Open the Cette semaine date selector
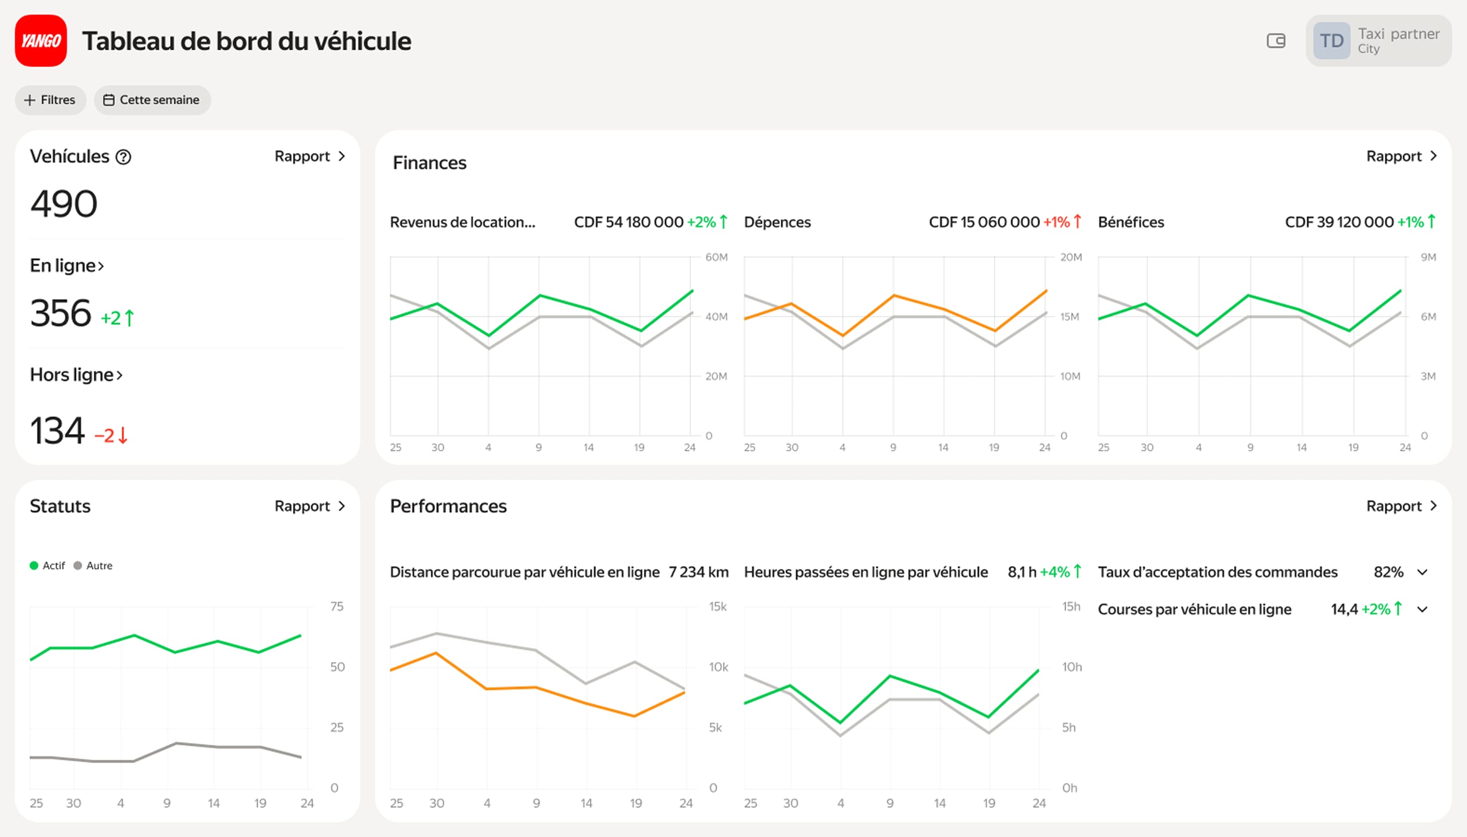The height and width of the screenshot is (837, 1467). (152, 100)
